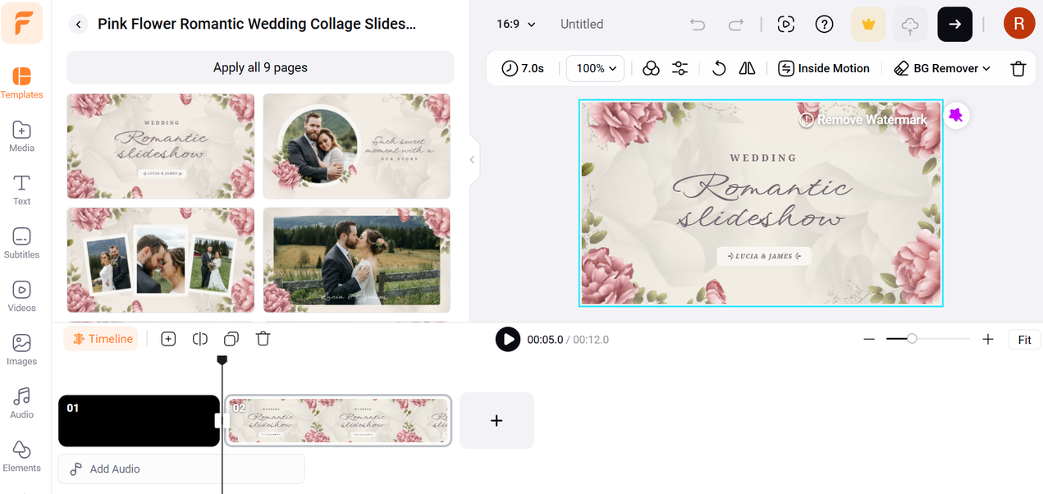Expand the 100% opacity dropdown
Screen dimensions: 1043x494
point(595,68)
